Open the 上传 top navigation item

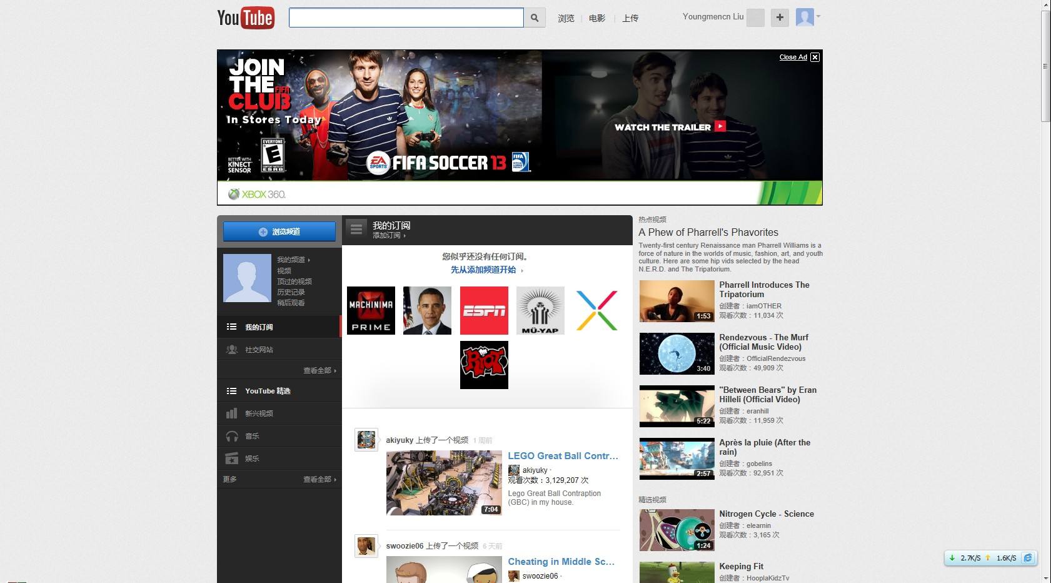point(630,18)
